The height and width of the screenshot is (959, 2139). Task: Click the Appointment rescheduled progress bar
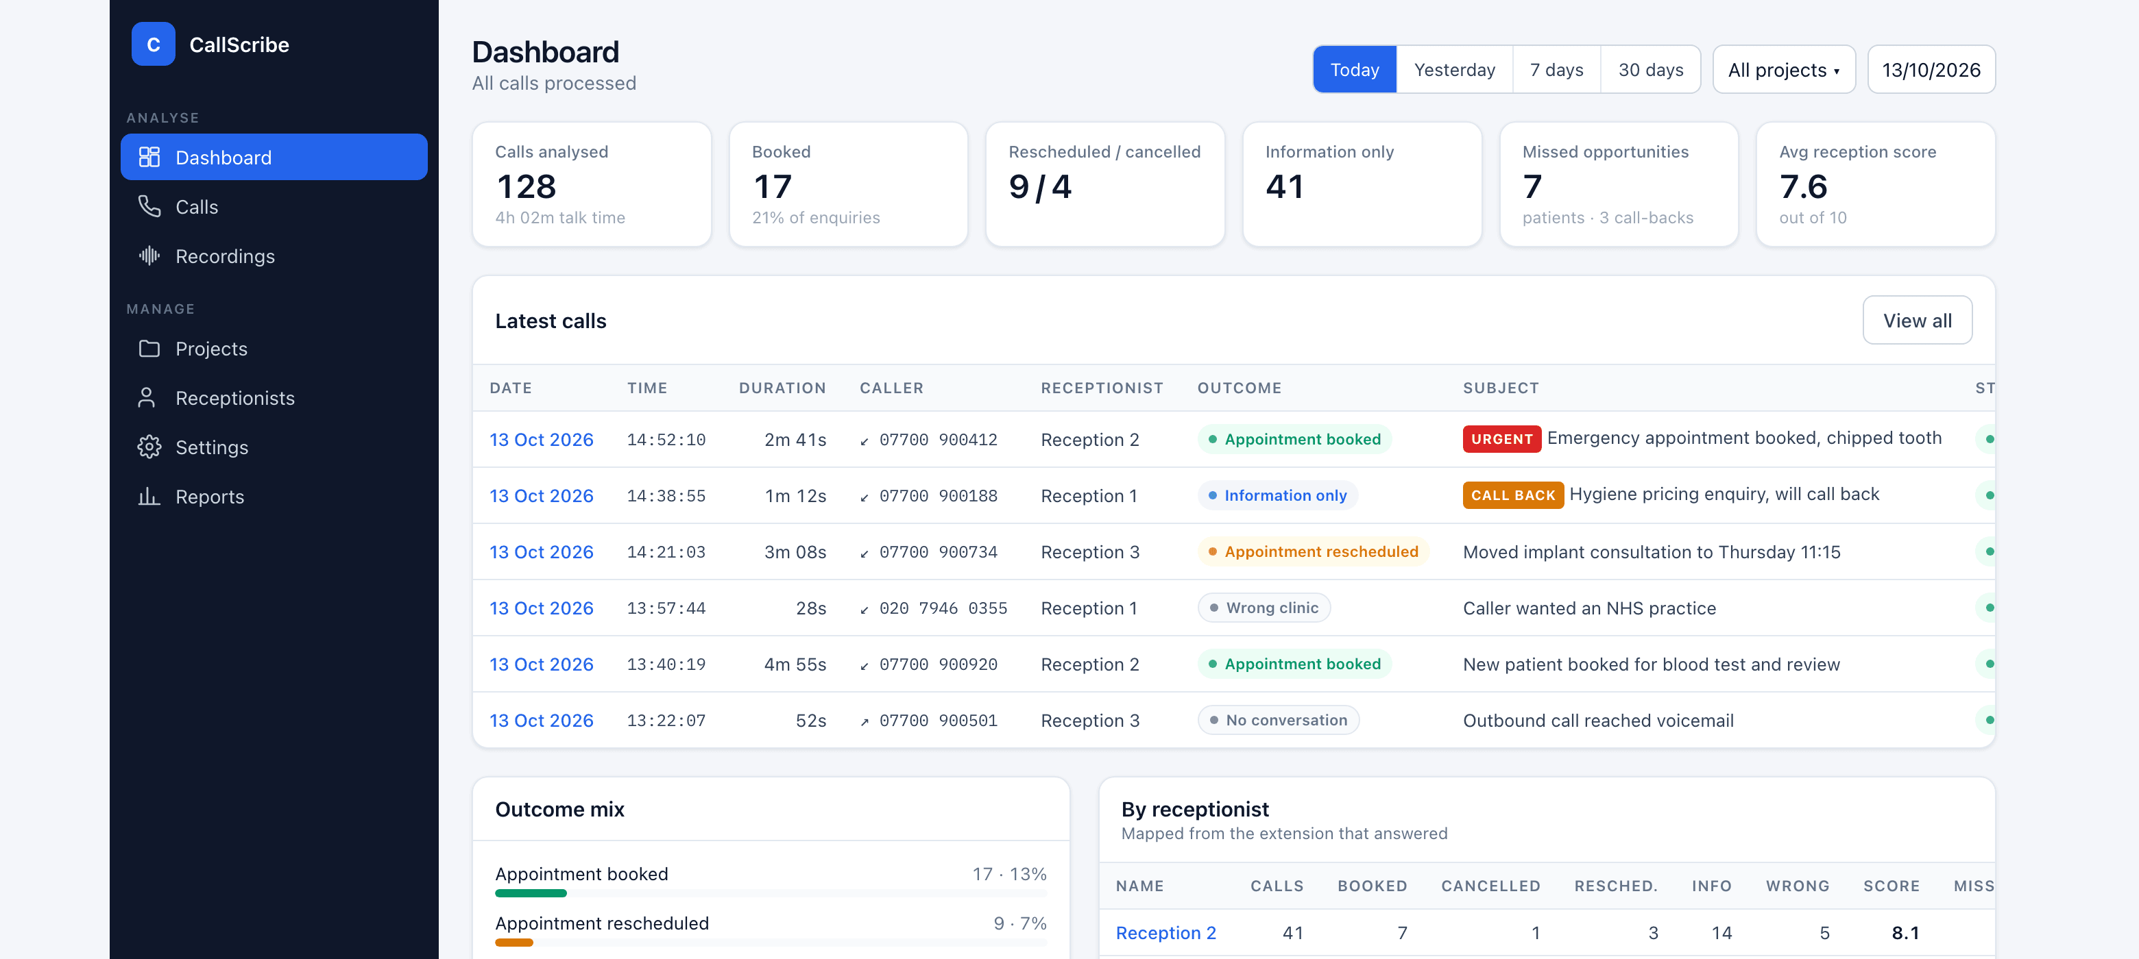771,943
